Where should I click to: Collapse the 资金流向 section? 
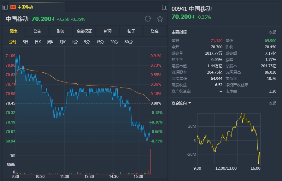tap(272, 103)
